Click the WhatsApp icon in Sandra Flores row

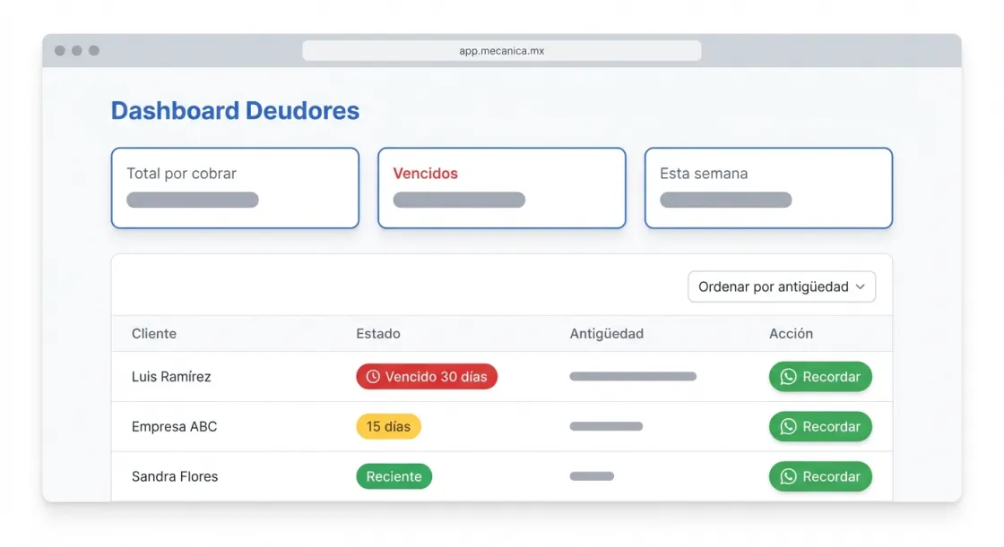pos(788,476)
